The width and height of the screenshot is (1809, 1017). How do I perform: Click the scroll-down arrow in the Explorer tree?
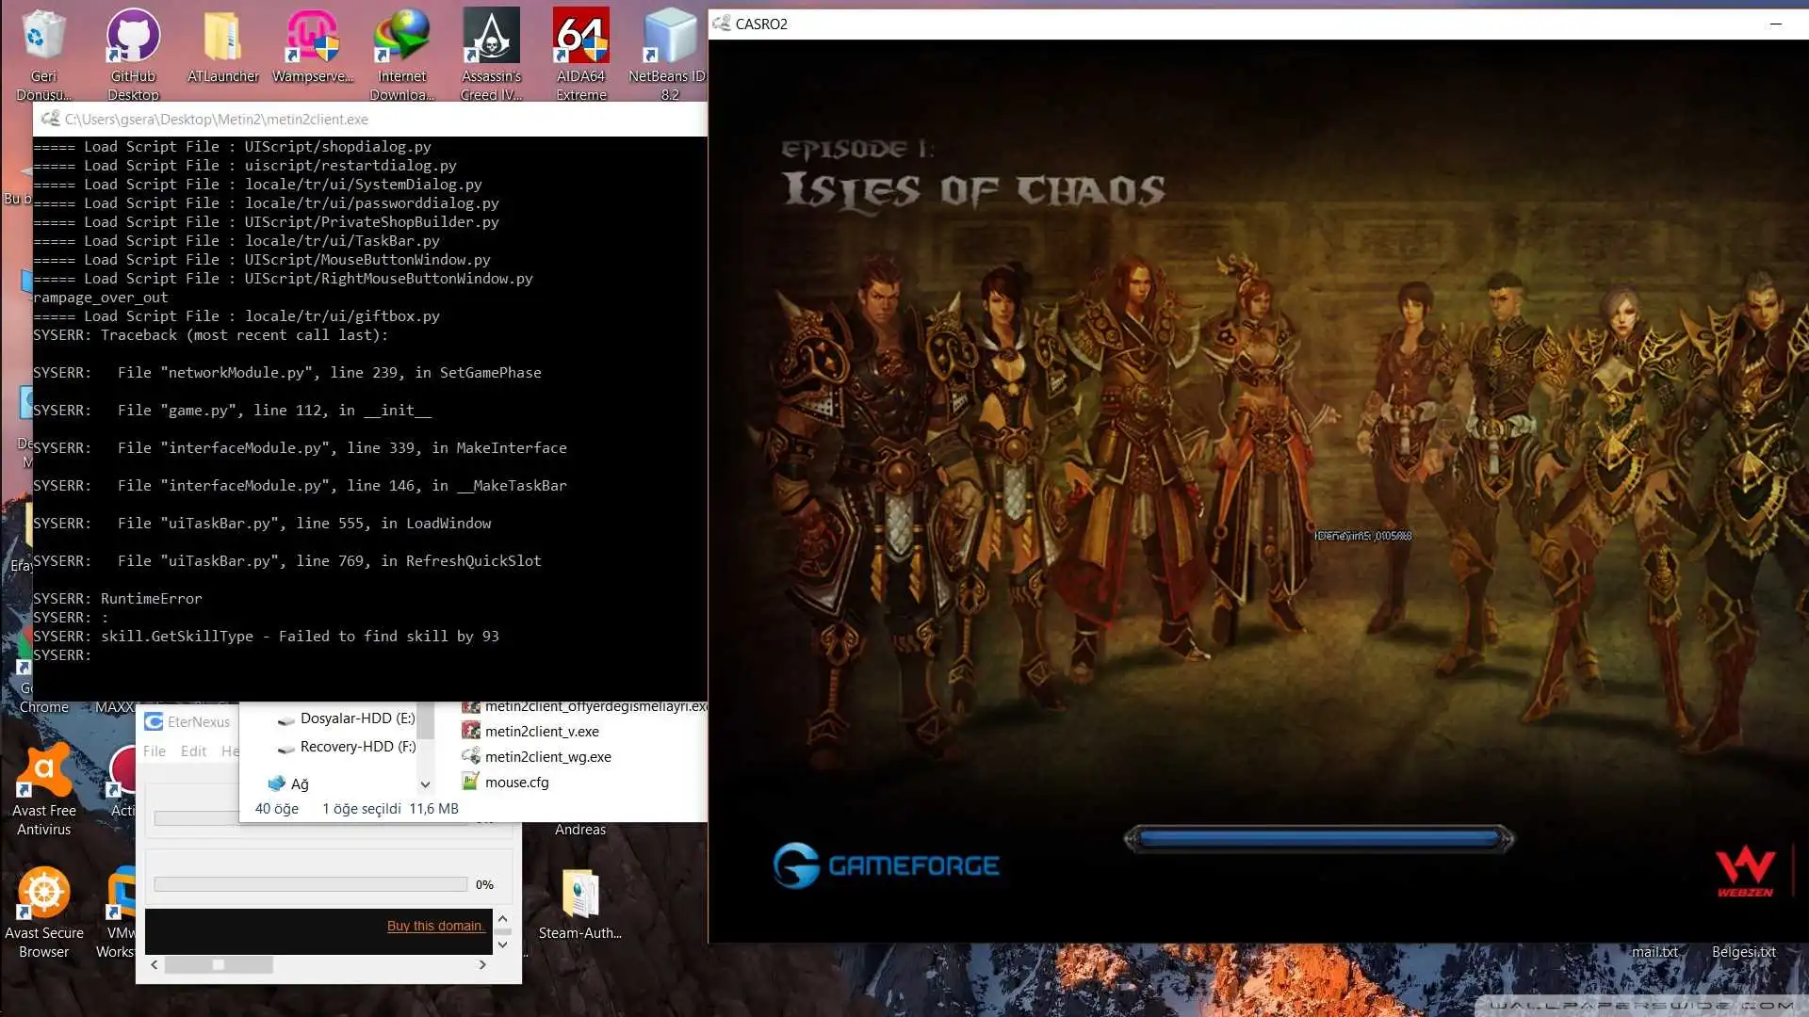425,783
